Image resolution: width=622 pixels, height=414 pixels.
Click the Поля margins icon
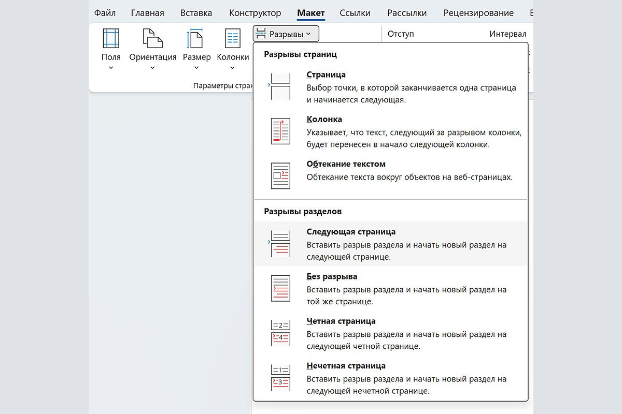pyautogui.click(x=111, y=39)
